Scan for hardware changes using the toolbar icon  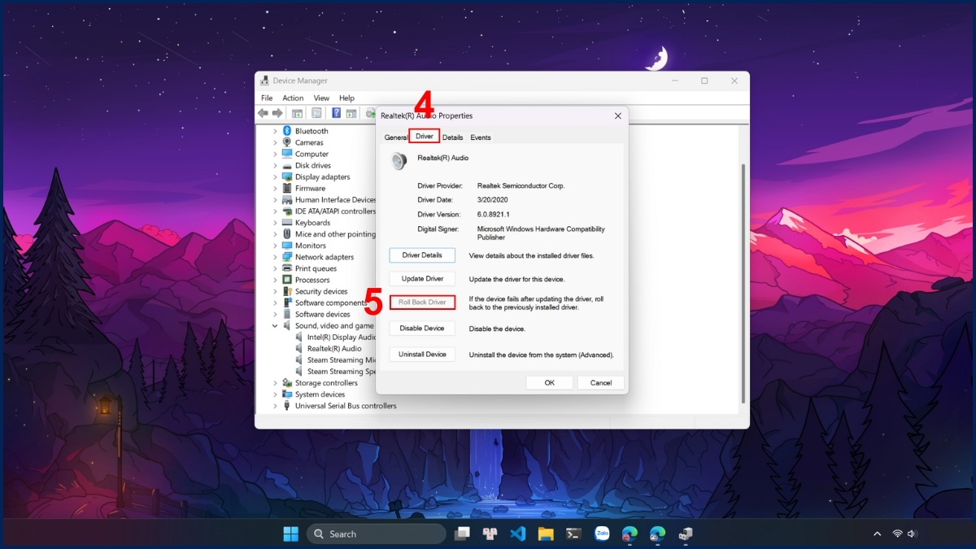click(x=370, y=113)
